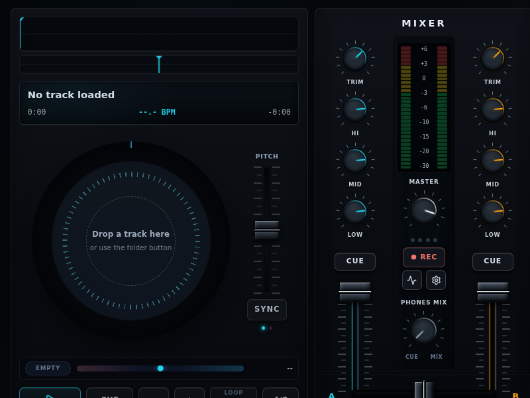The image size is (530, 398).
Task: Click the track overview playhead marker
Action: click(x=159, y=64)
